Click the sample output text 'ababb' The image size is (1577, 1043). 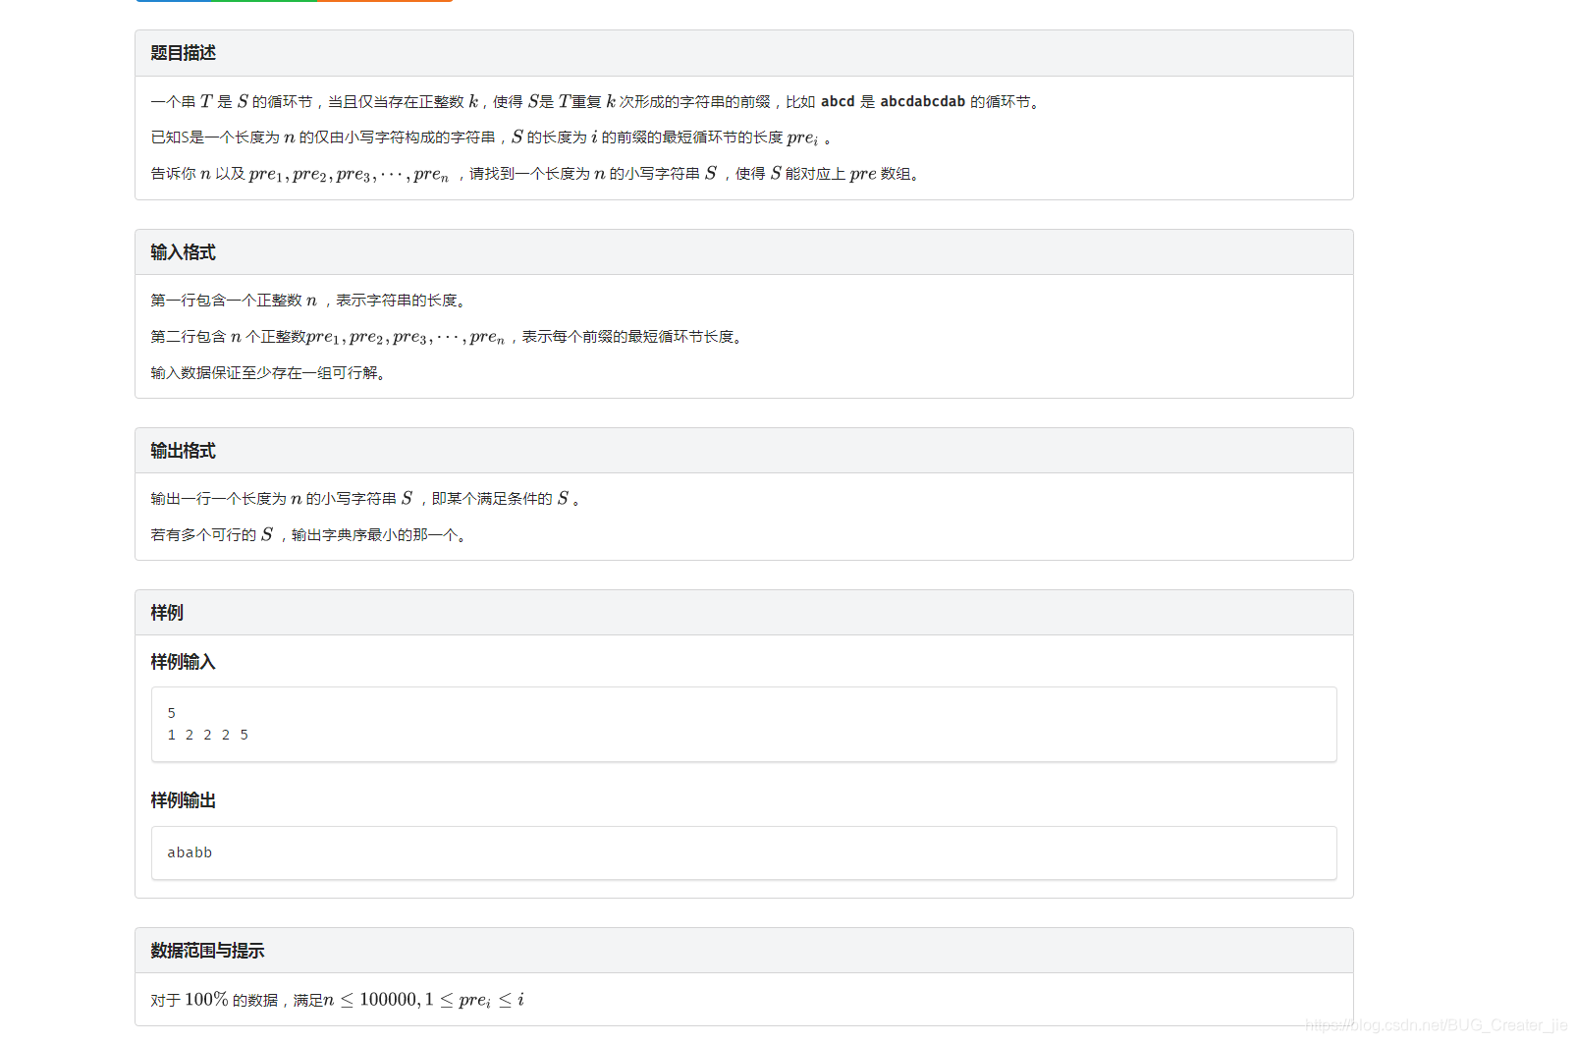(x=190, y=852)
